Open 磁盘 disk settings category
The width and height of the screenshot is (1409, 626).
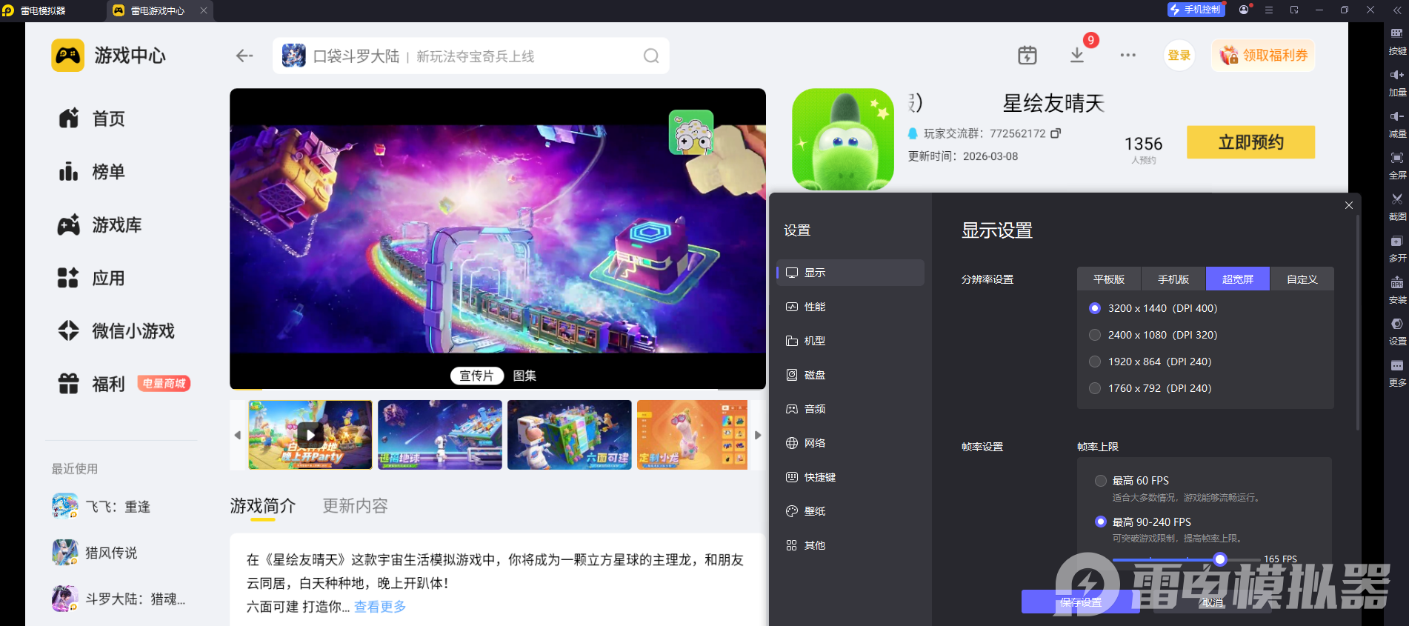click(850, 375)
